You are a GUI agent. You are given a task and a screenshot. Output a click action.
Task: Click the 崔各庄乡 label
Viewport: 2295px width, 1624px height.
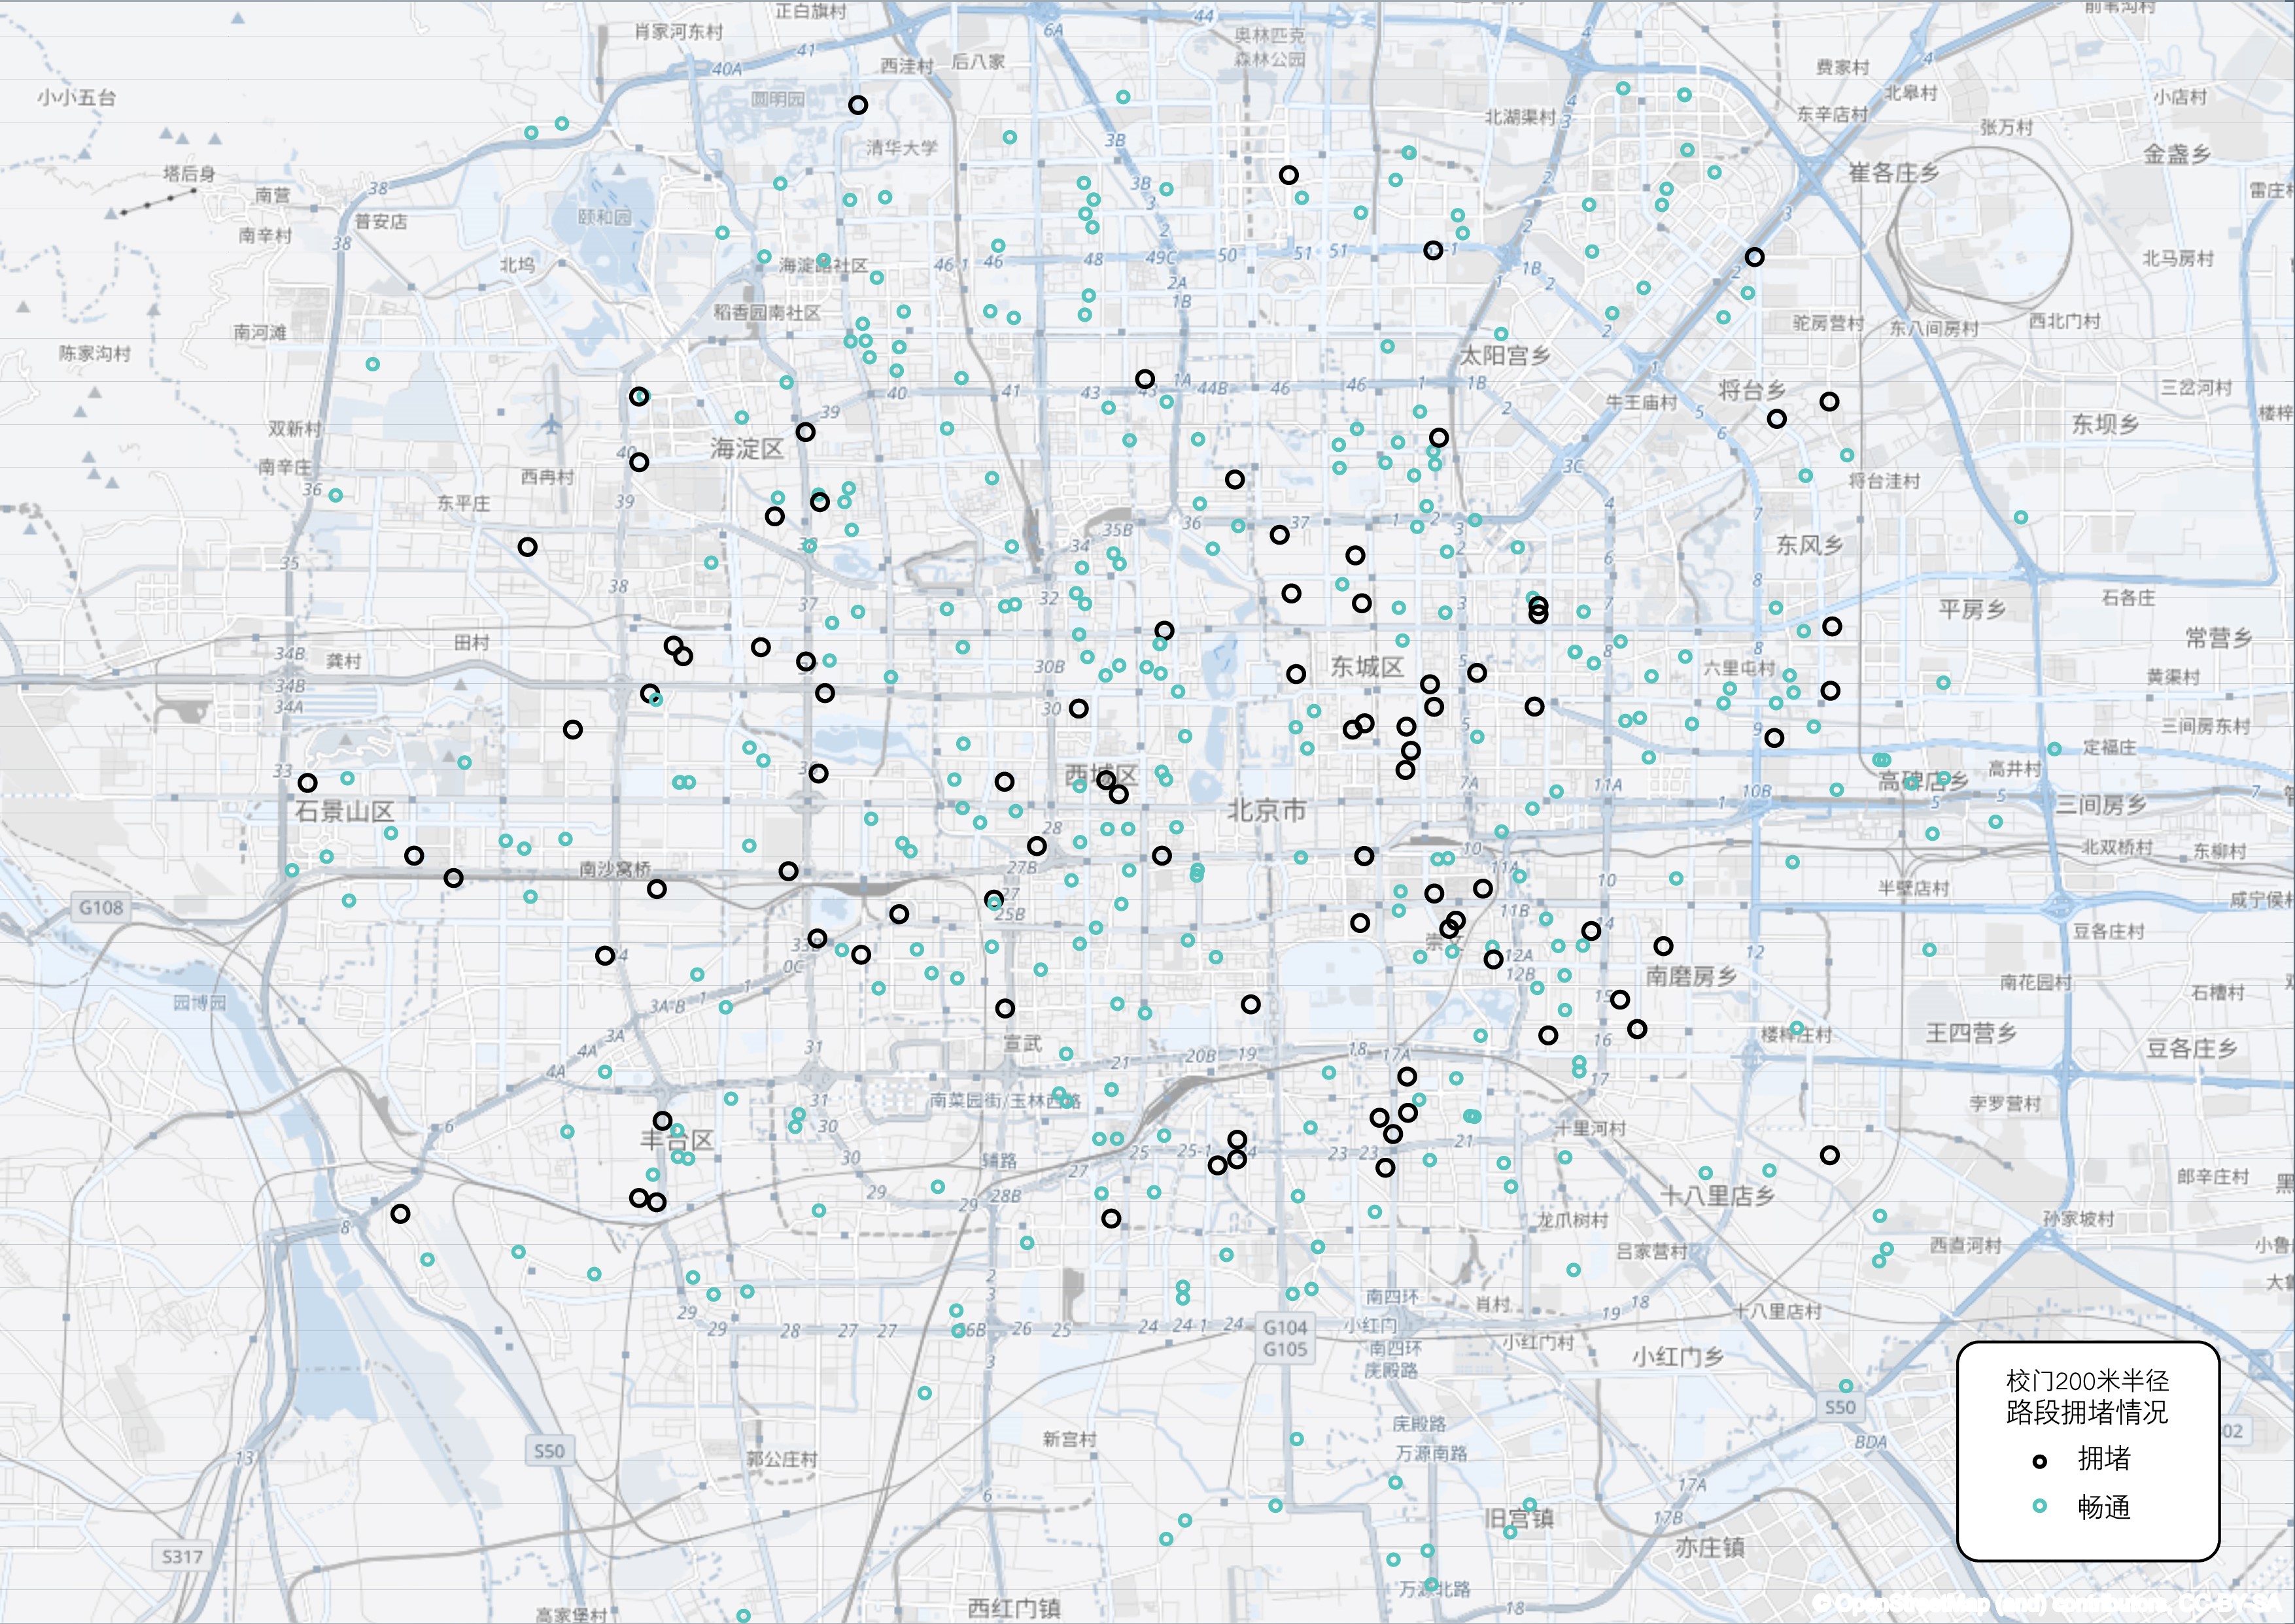tap(1894, 173)
